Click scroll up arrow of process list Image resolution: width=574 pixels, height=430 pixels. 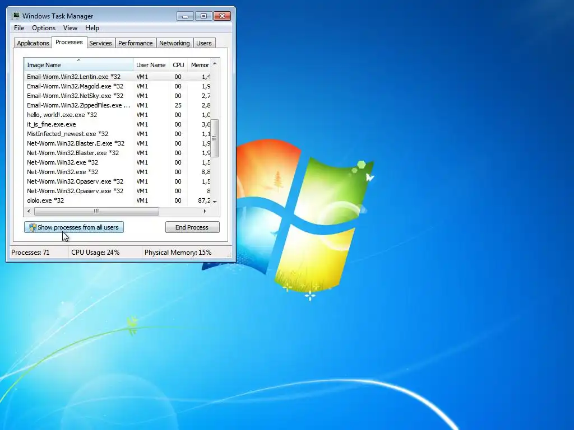click(215, 64)
